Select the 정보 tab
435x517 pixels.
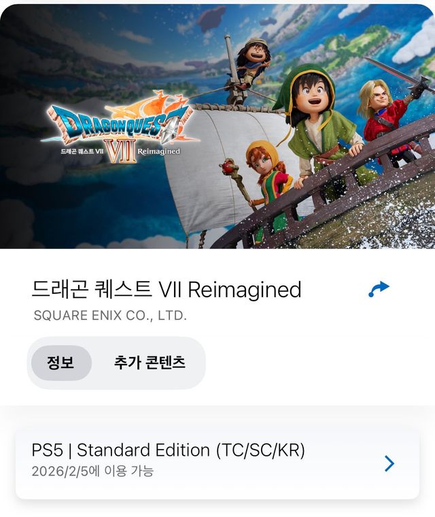pyautogui.click(x=61, y=363)
